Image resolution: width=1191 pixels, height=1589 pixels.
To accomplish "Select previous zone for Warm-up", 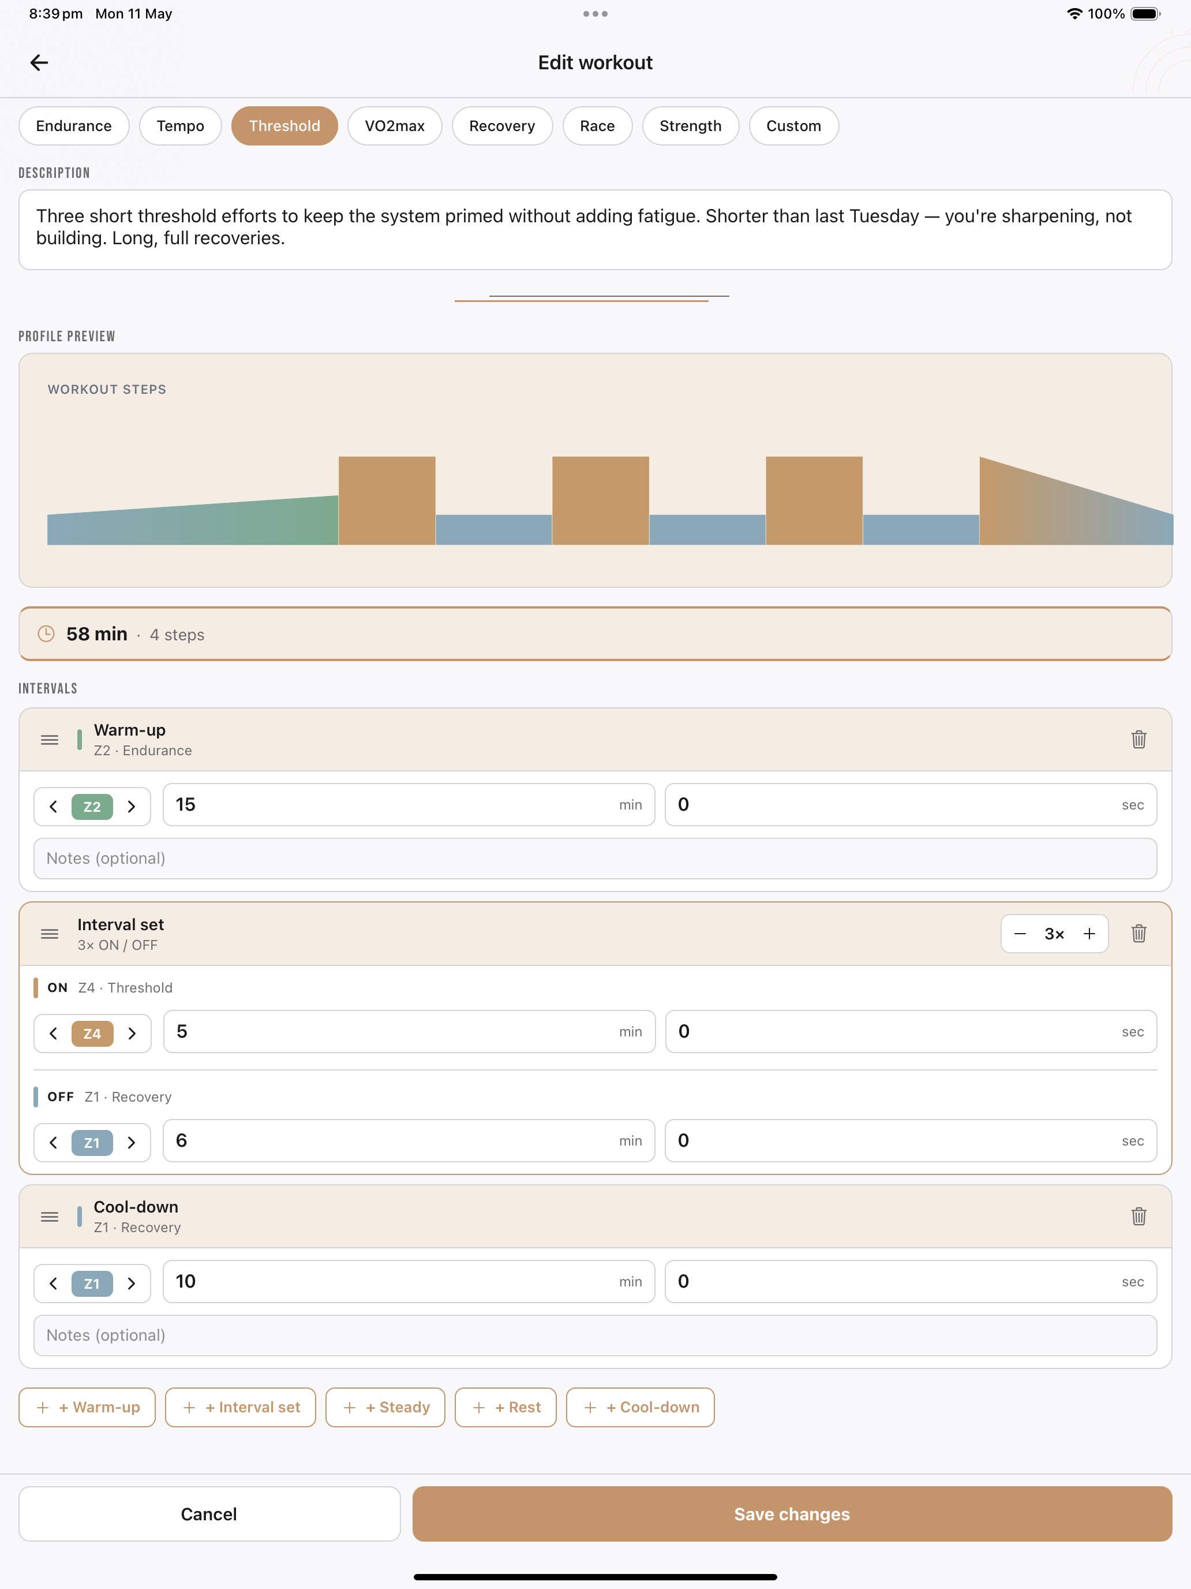I will (x=53, y=807).
